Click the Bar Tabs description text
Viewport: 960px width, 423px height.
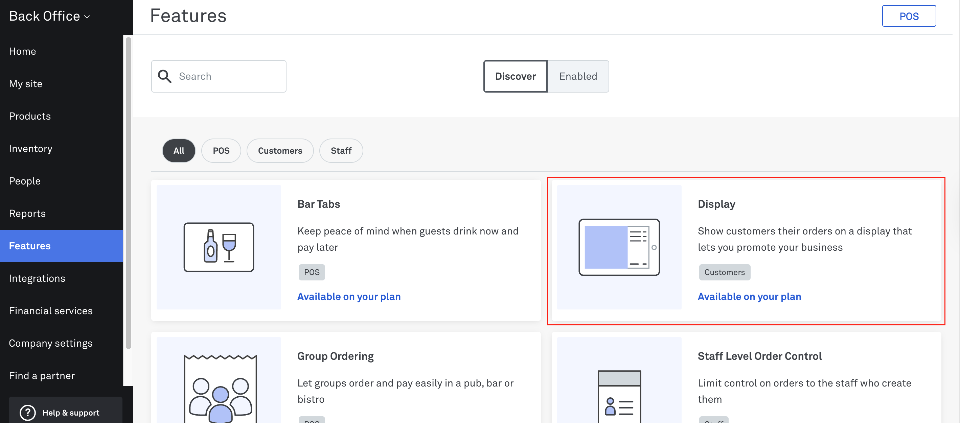pyautogui.click(x=408, y=239)
